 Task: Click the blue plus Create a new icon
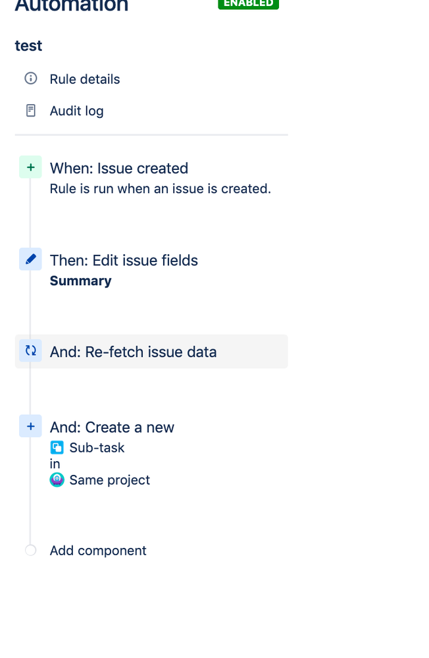pos(31,426)
